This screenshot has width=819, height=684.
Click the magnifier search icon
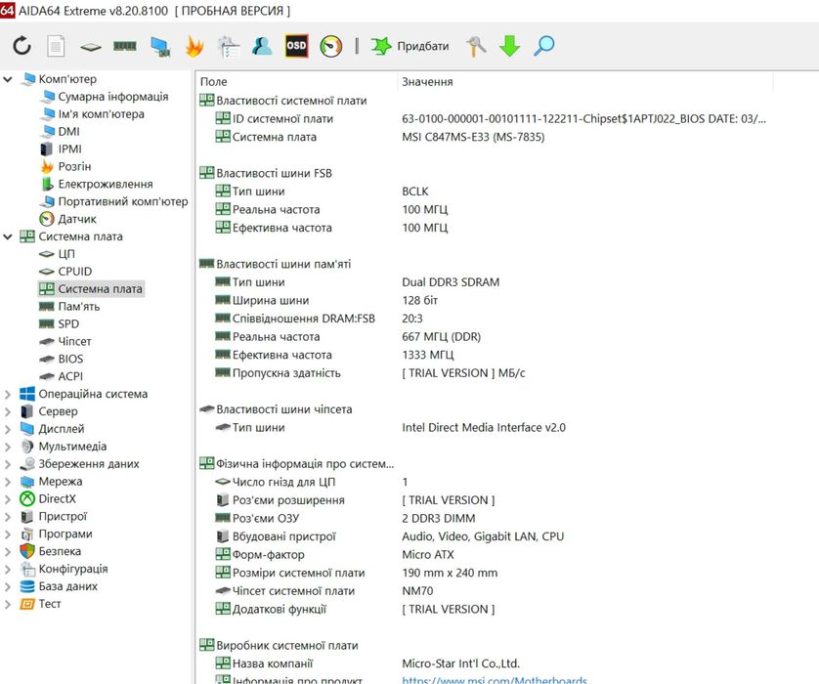tap(543, 46)
